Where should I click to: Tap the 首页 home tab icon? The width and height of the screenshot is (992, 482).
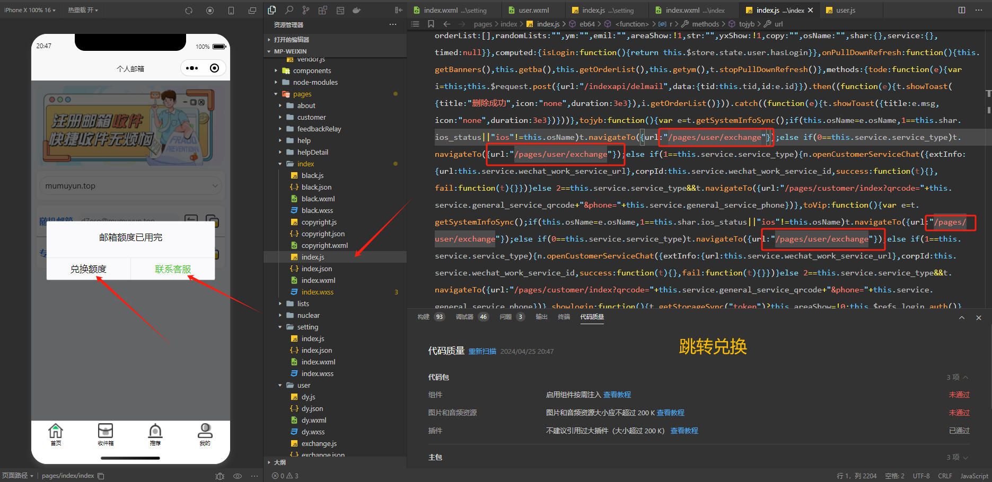(56, 434)
